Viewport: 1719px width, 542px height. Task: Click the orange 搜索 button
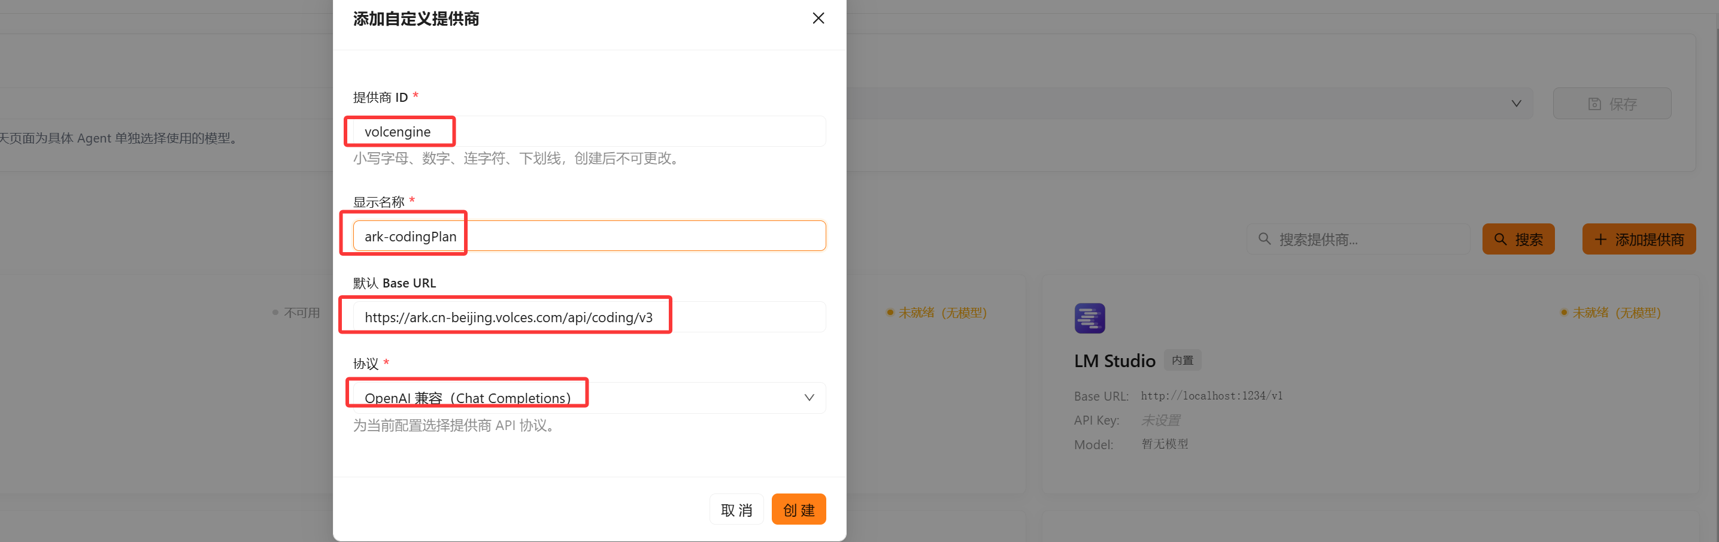pyautogui.click(x=1517, y=240)
